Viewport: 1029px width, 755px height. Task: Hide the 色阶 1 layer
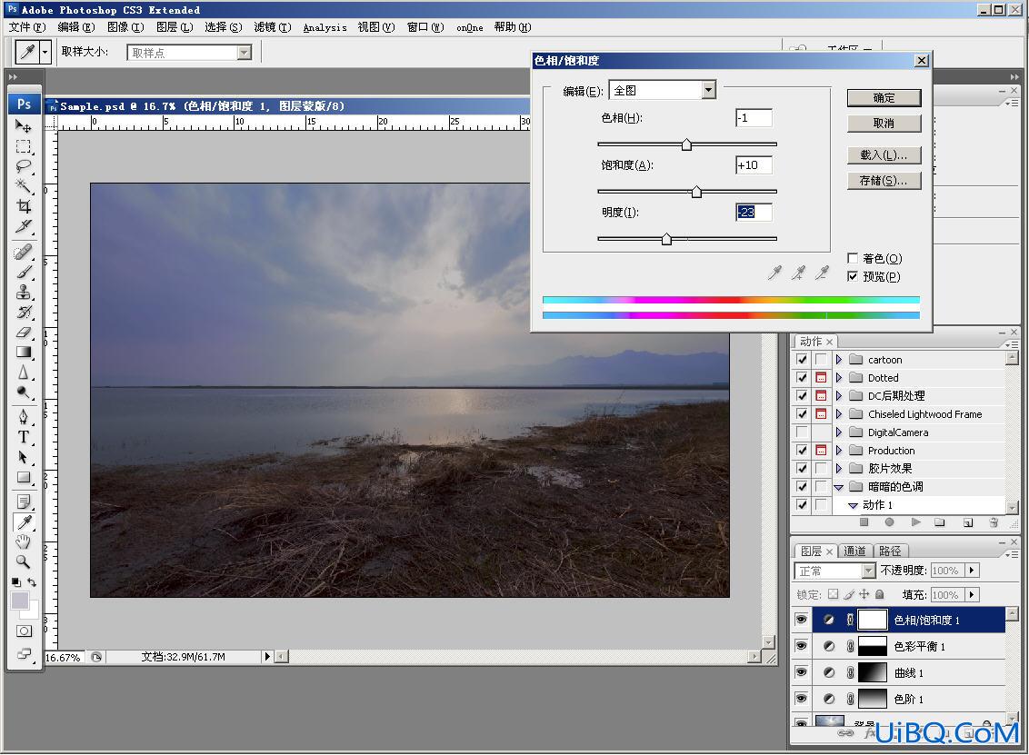(x=801, y=698)
